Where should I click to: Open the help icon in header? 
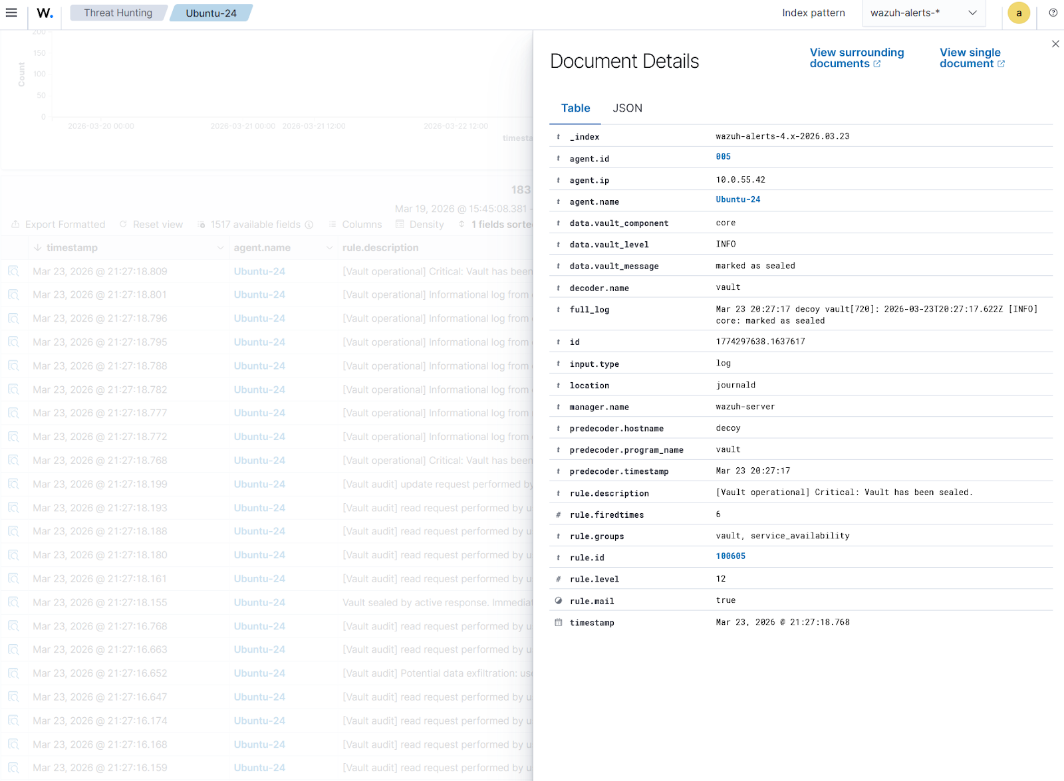coord(1053,13)
